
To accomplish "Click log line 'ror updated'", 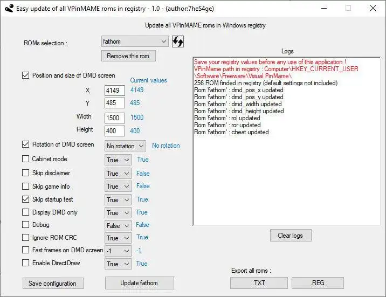I will tap(227, 125).
